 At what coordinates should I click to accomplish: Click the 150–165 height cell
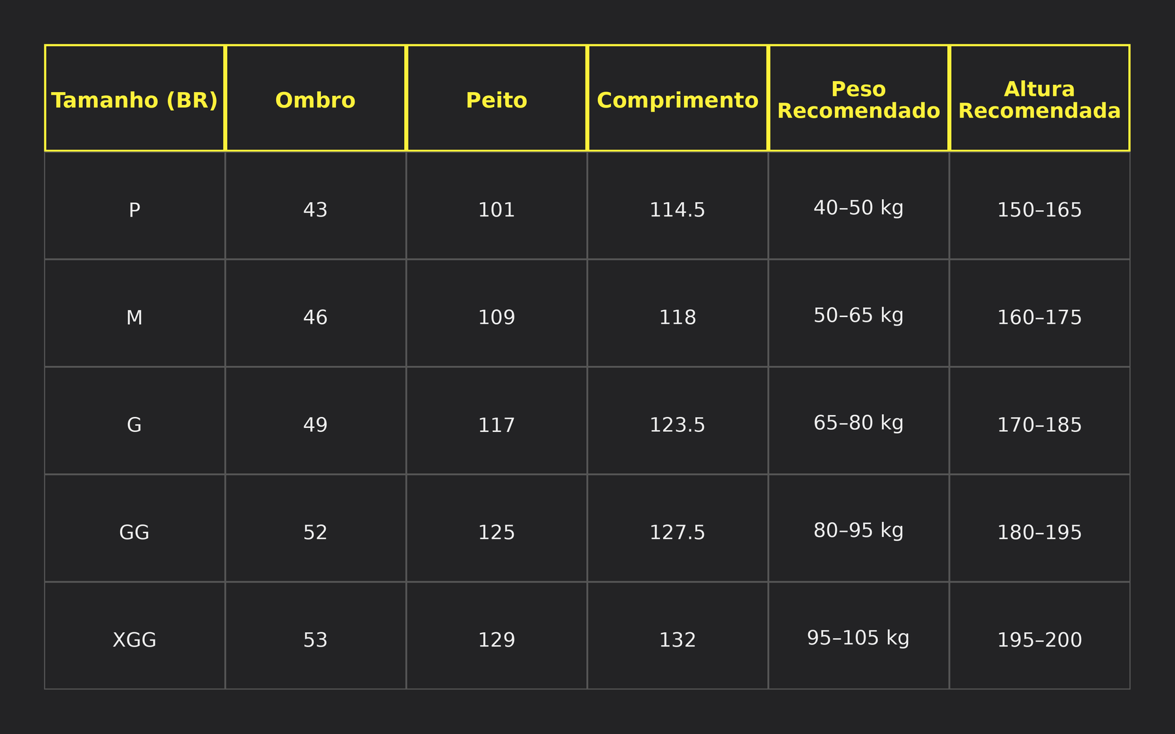1039,209
